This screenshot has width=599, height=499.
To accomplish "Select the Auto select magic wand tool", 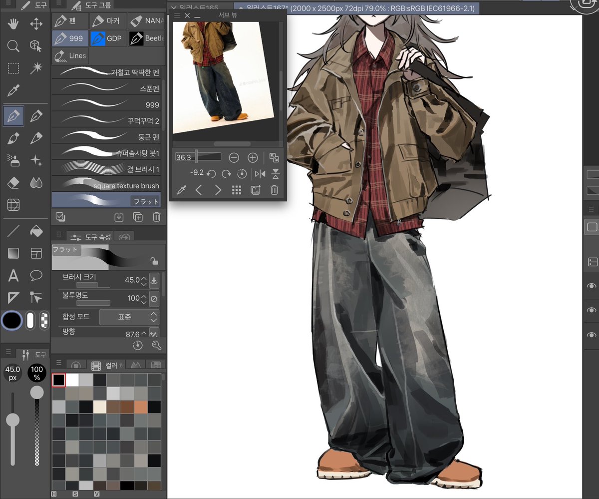I will point(36,68).
